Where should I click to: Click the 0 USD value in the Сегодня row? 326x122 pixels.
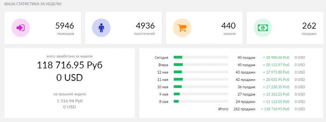click(300, 58)
